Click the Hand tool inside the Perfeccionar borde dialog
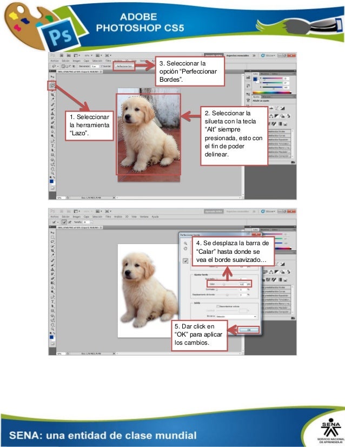The height and width of the screenshot is (447, 345). click(x=185, y=248)
